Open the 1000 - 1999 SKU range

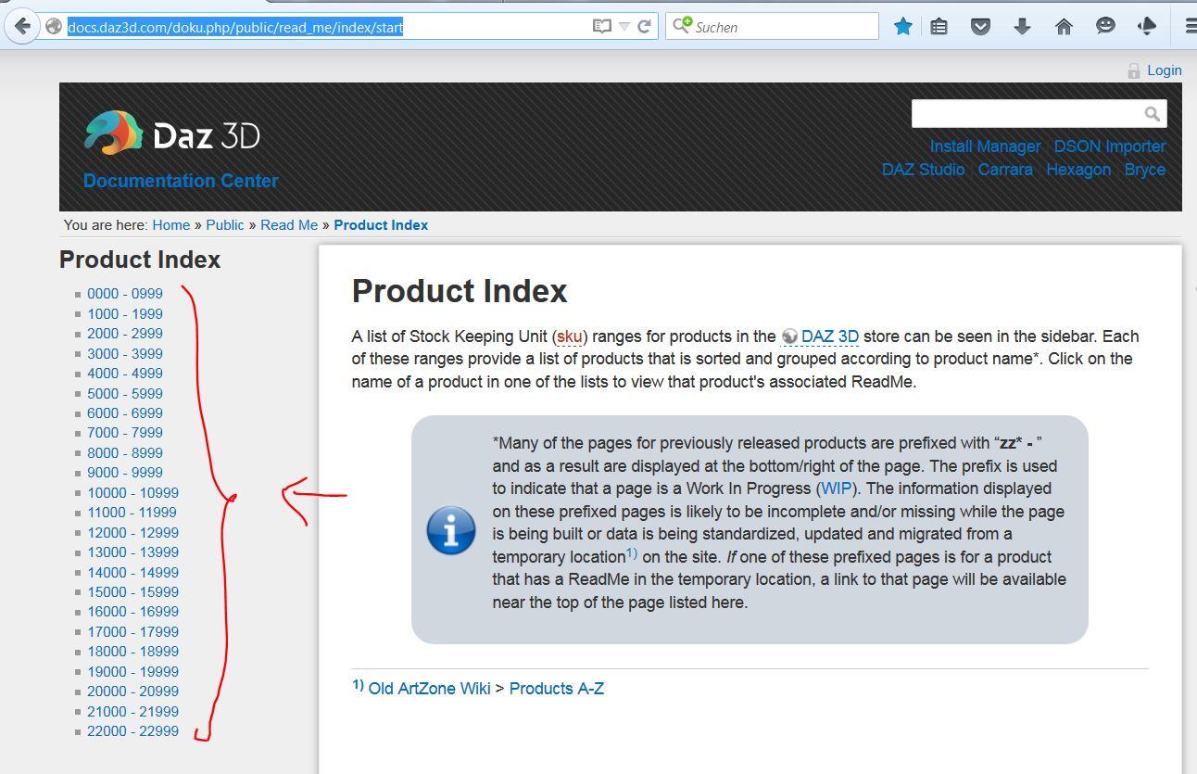125,314
